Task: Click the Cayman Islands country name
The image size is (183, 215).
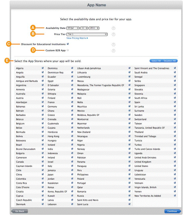Action: [x=24, y=166]
